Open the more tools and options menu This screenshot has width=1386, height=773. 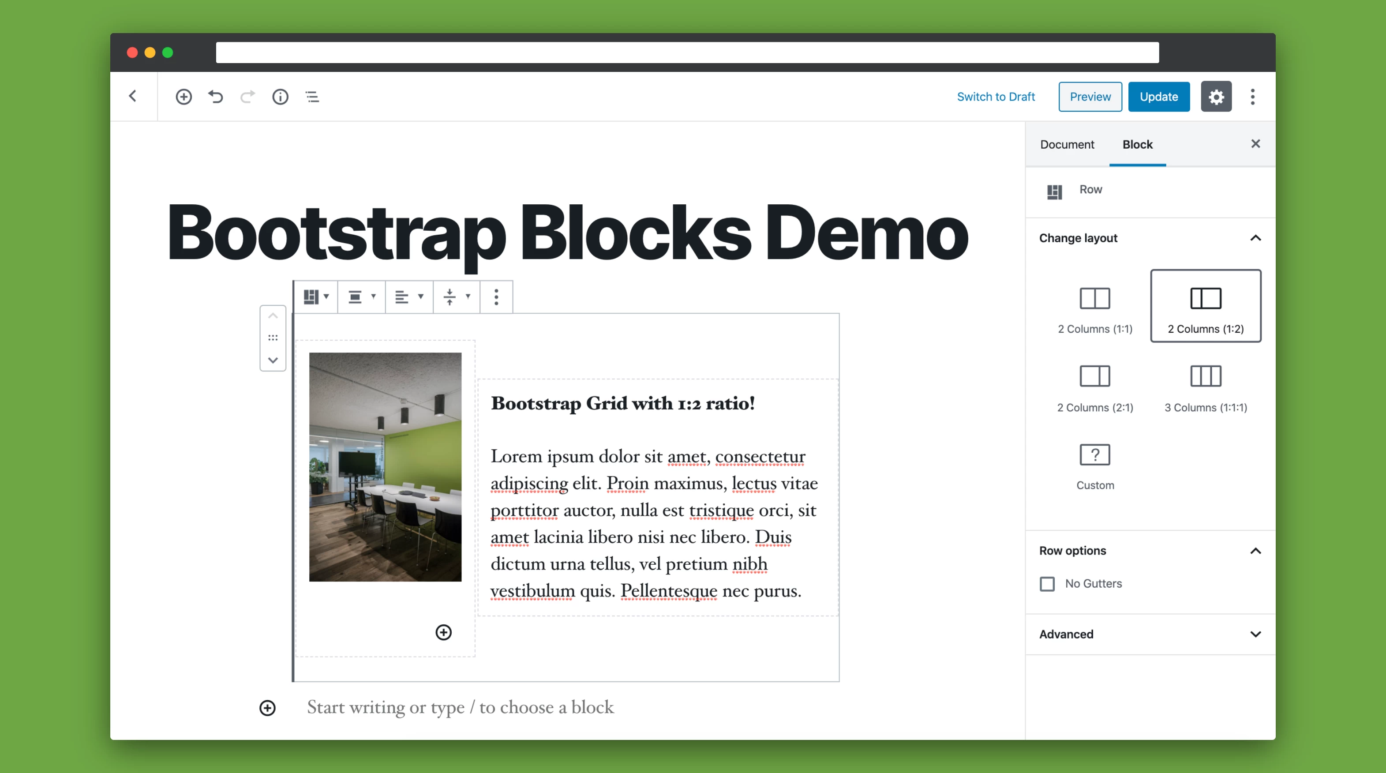pos(1253,97)
